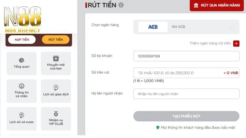Click the bank building icon on the red button
The height and width of the screenshot is (138, 246).
196,5
